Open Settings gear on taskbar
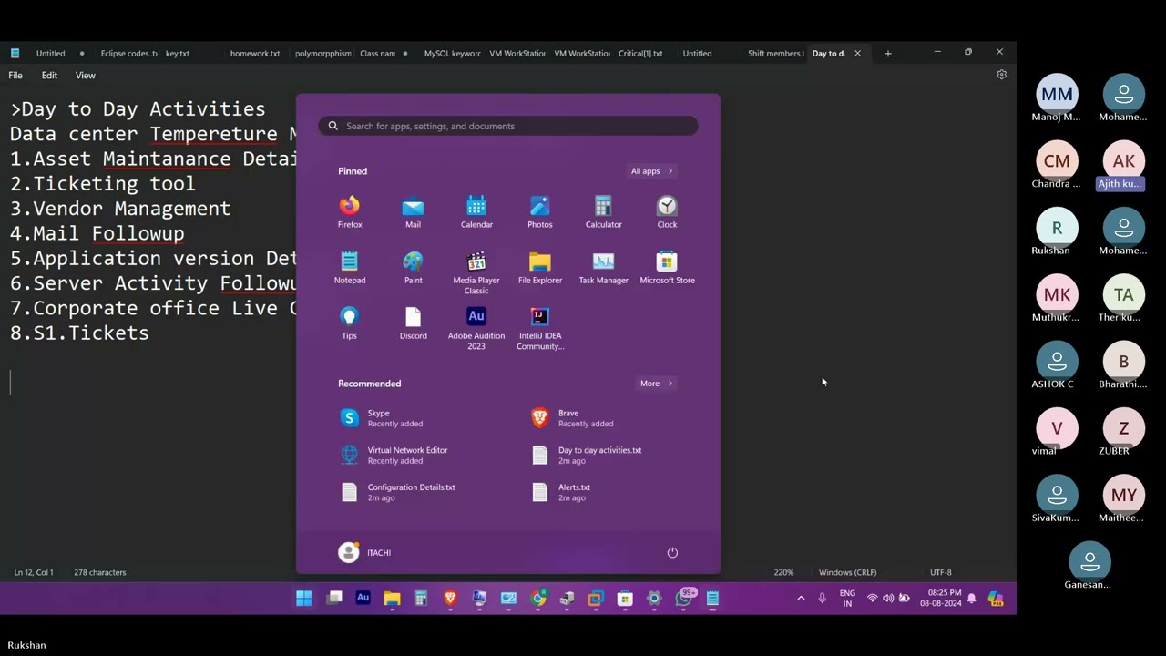The image size is (1166, 656). (x=654, y=599)
